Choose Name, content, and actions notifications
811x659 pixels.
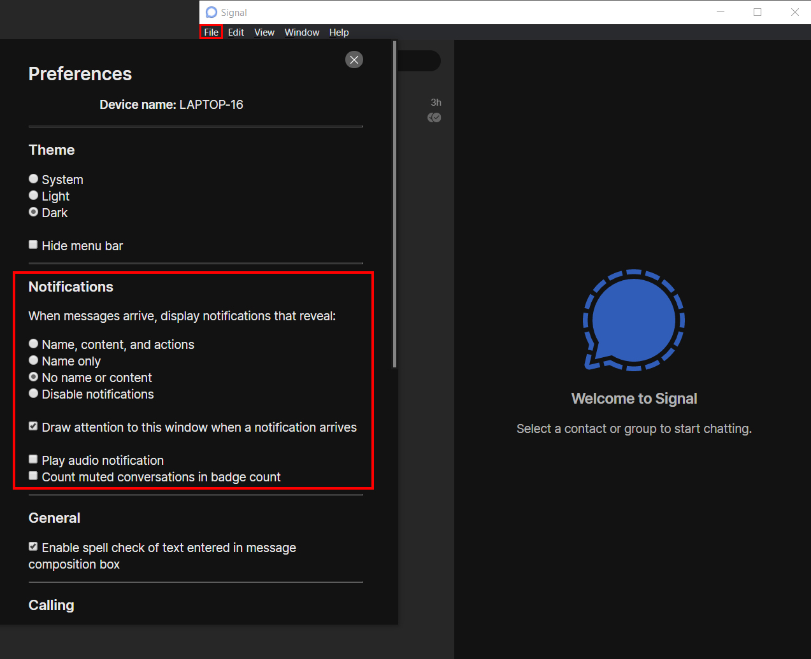tap(33, 344)
